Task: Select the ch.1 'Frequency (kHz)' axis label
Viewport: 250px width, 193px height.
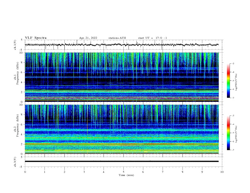Action: pos(18,73)
